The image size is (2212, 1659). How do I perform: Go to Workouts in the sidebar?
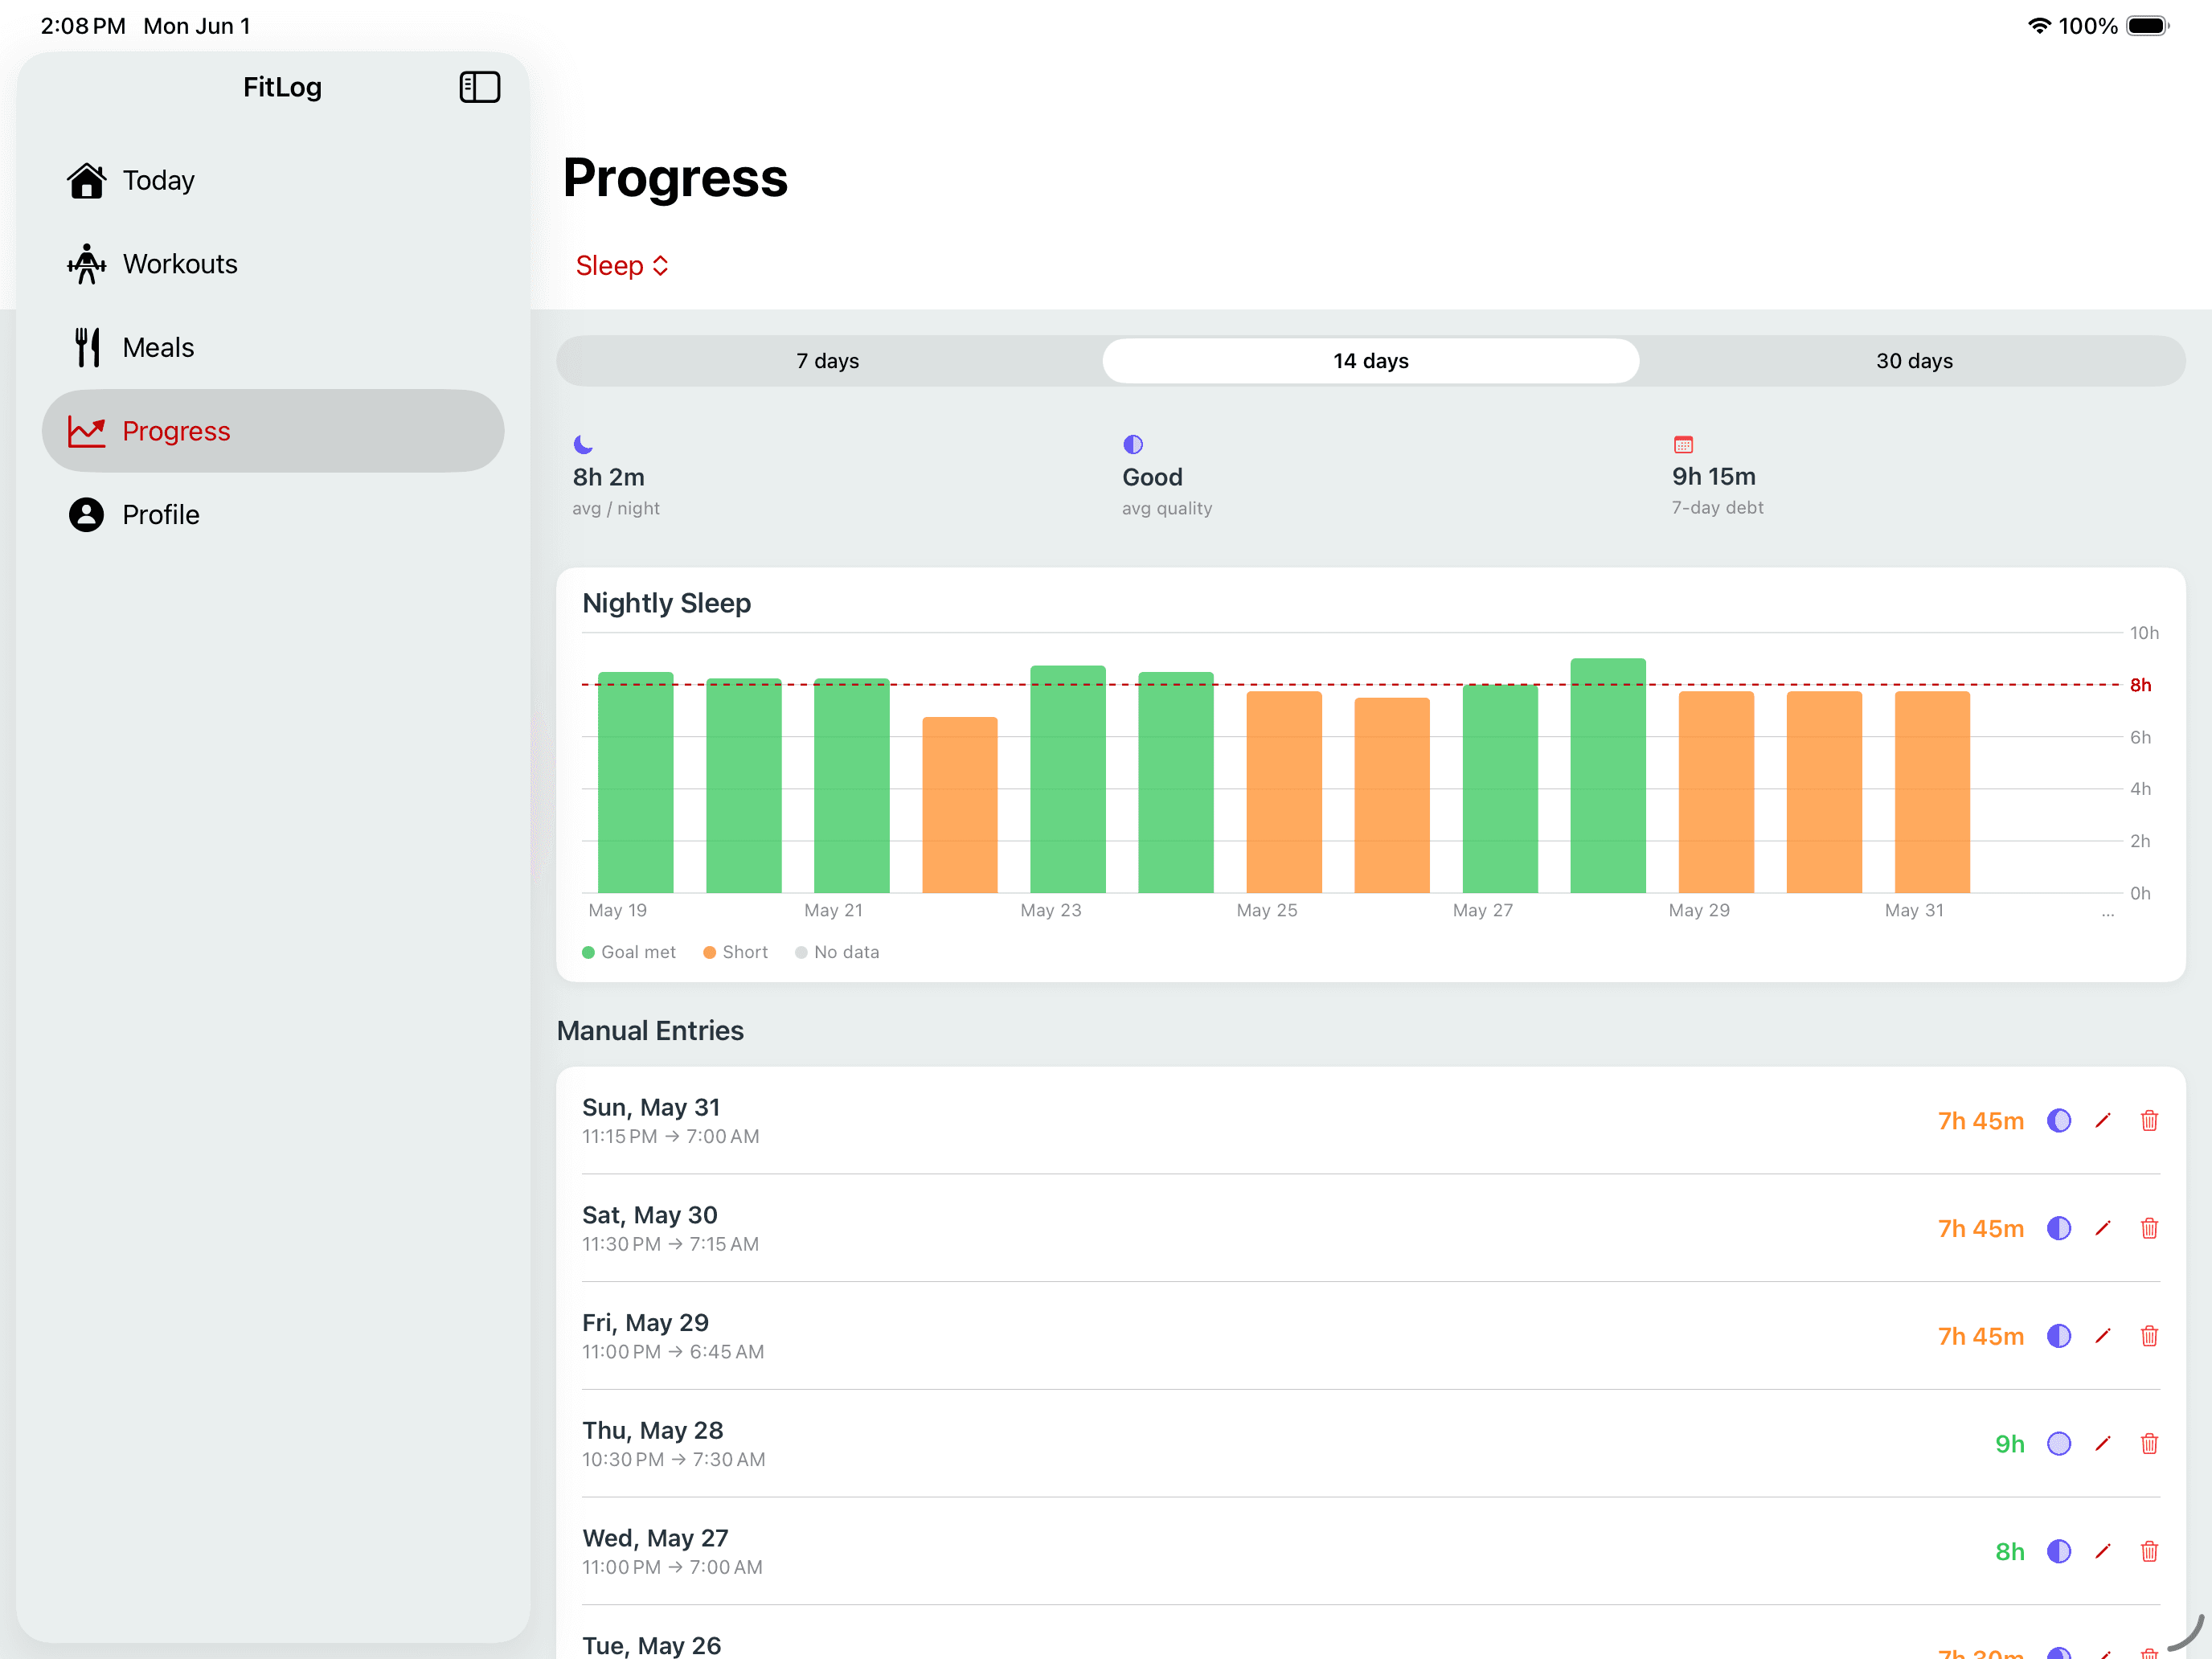(x=273, y=264)
